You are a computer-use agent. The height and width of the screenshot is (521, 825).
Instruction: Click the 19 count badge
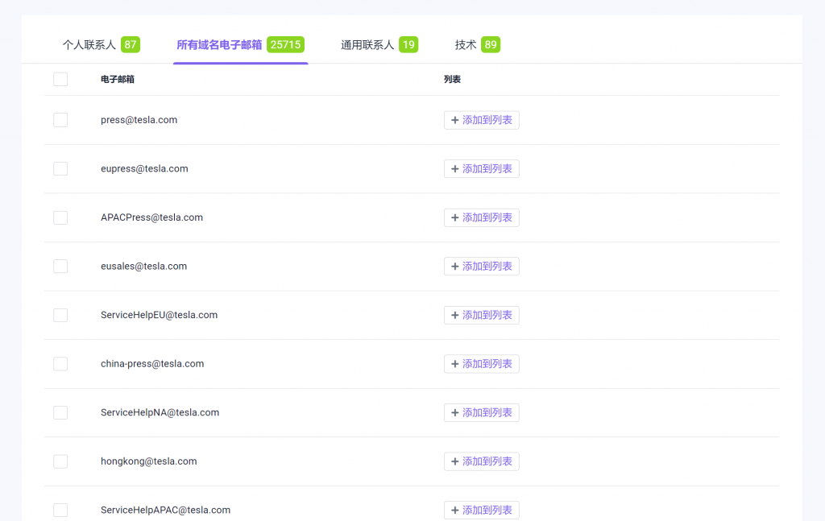point(408,44)
